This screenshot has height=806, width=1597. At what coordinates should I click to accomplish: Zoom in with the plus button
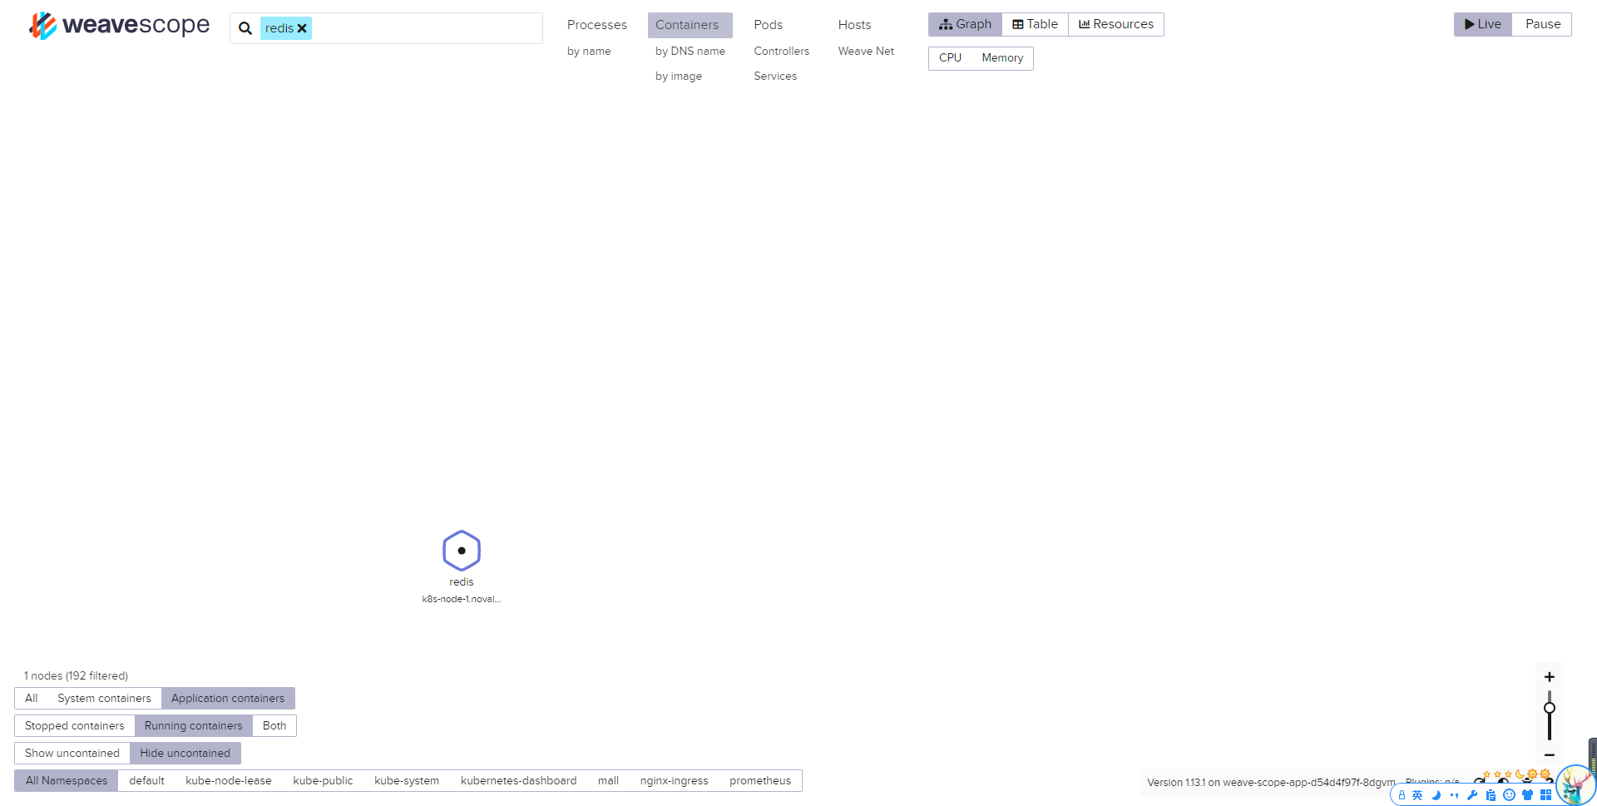click(x=1550, y=677)
